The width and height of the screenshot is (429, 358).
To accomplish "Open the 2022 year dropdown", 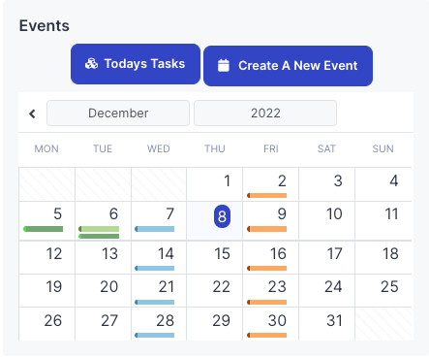I will [265, 113].
